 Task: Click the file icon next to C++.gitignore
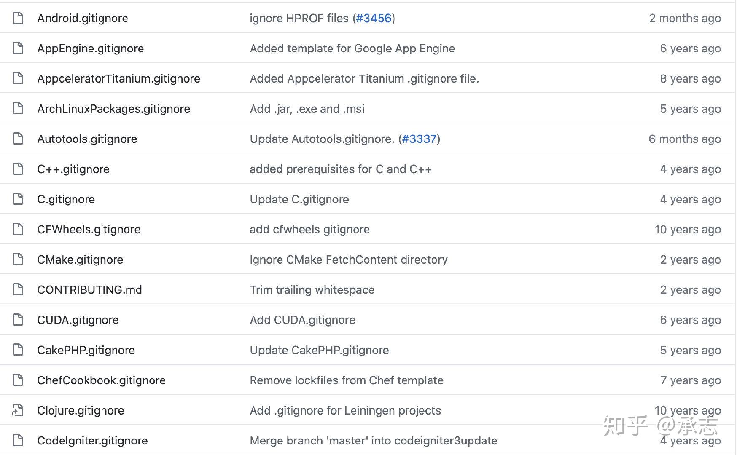18,169
